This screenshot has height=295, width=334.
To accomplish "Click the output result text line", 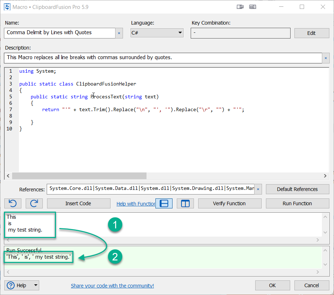I will pos(38,257).
